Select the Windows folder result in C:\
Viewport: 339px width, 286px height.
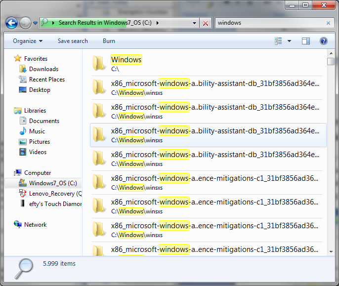coord(207,64)
